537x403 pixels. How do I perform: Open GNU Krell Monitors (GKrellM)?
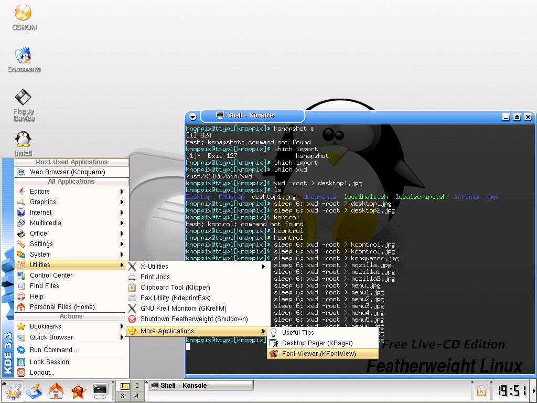197,309
